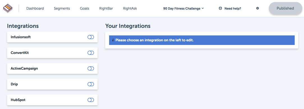Image resolution: width=304 pixels, height=109 pixels.
Task: Enable the ConvertKit integration toggle
Action: pyautogui.click(x=91, y=53)
